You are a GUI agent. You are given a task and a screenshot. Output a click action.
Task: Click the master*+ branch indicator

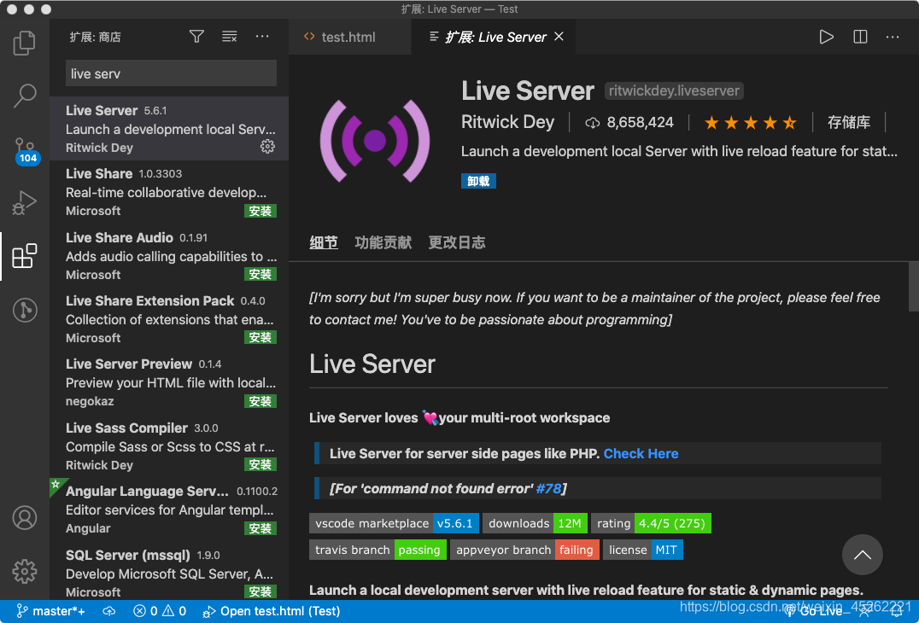coord(50,611)
